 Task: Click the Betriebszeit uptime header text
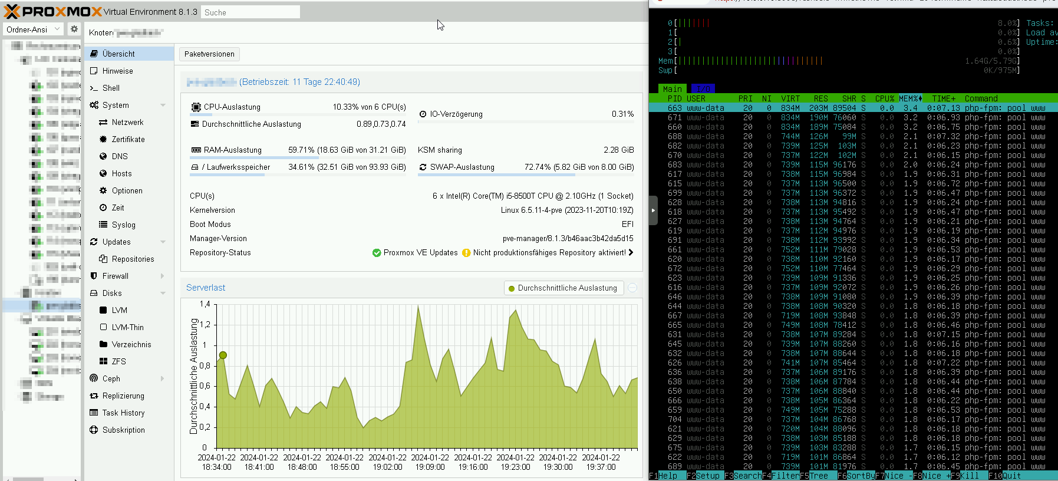click(x=299, y=82)
